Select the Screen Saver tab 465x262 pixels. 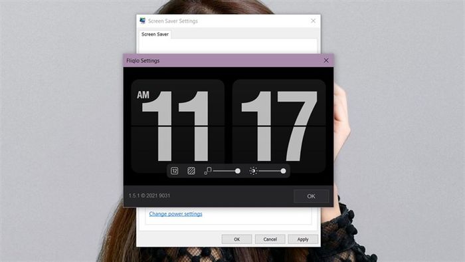[x=155, y=34]
